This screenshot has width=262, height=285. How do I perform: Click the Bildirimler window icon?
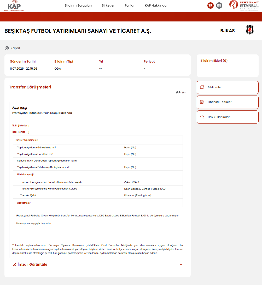[202, 87]
